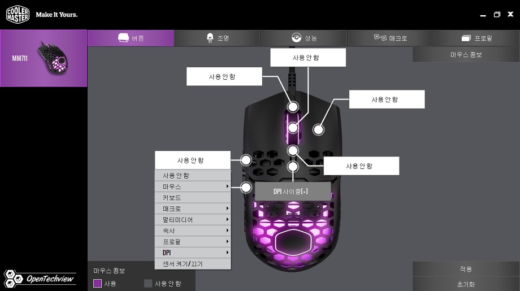Collapse the side-button 사용 안 함 box above the list
Image resolution: width=520 pixels, height=291 pixels.
(x=193, y=160)
